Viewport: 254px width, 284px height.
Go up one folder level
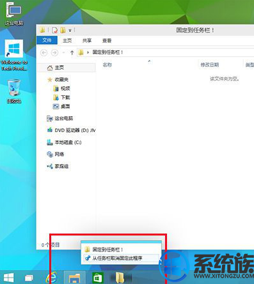point(72,52)
